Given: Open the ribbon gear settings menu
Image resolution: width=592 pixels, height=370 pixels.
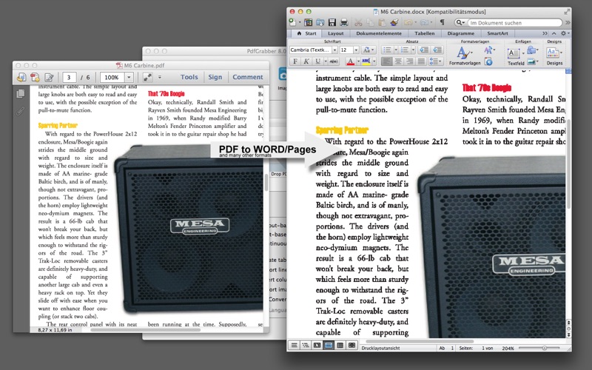Looking at the screenshot, I should pos(564,33).
